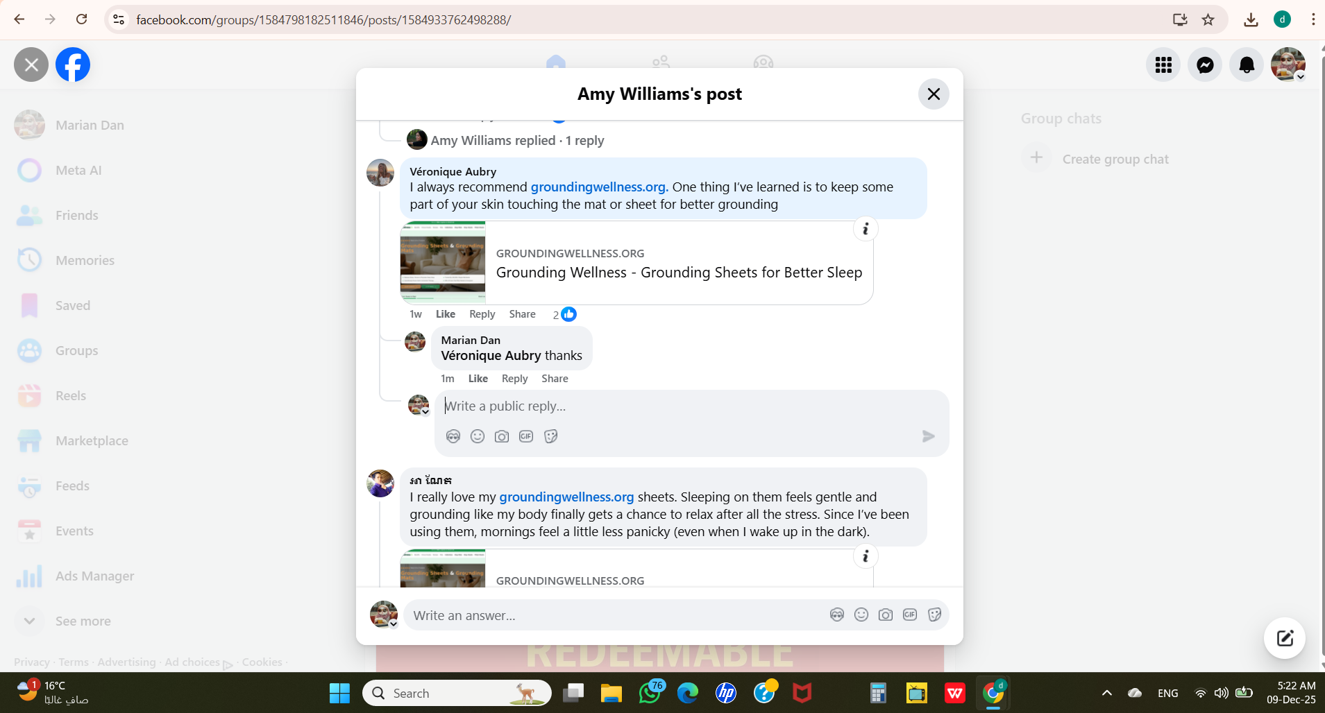
Task: Bookmark page with the star icon
Action: (x=1208, y=19)
